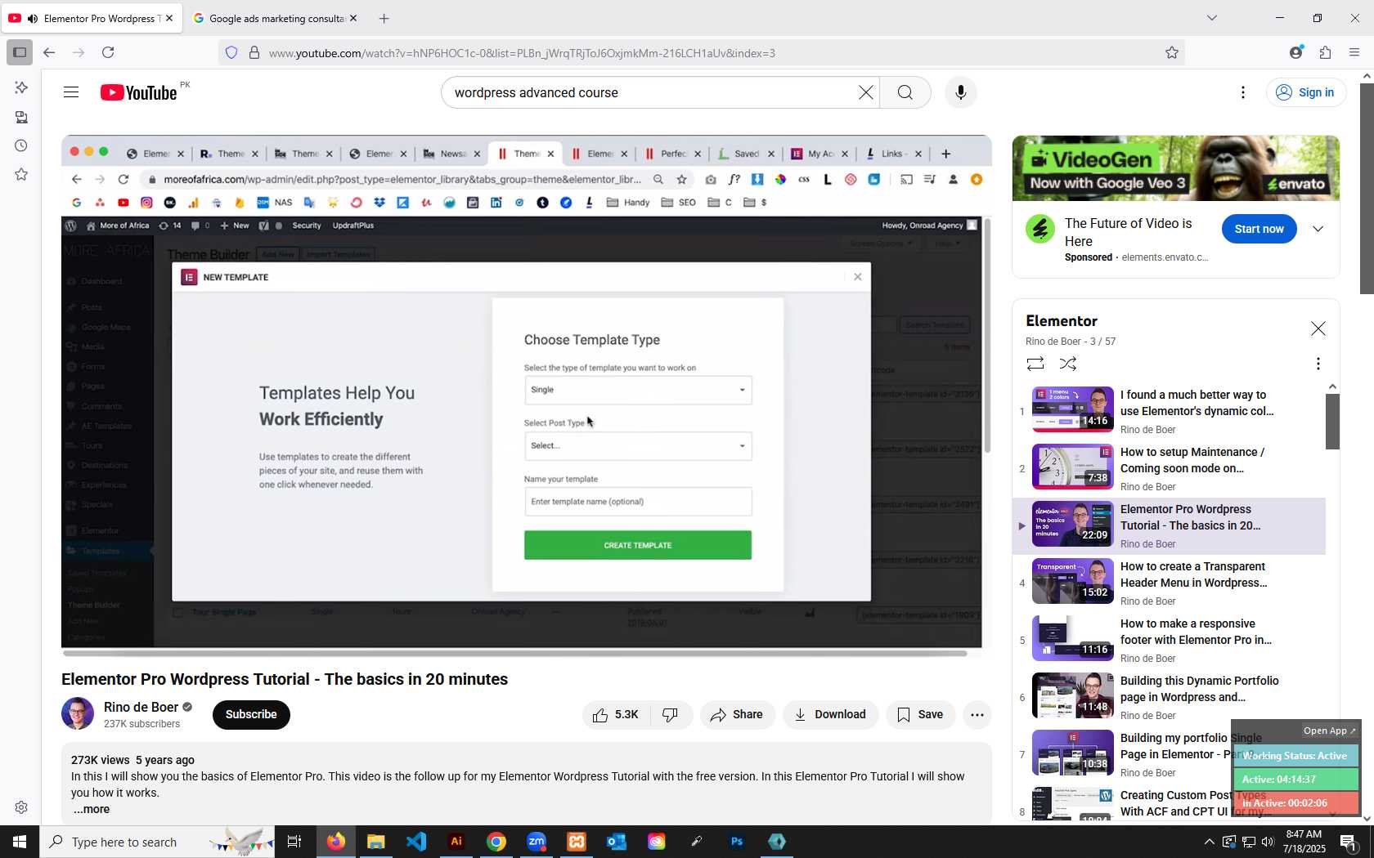Click the playlist panel scrollbar
This screenshot has width=1374, height=858.
1332,422
